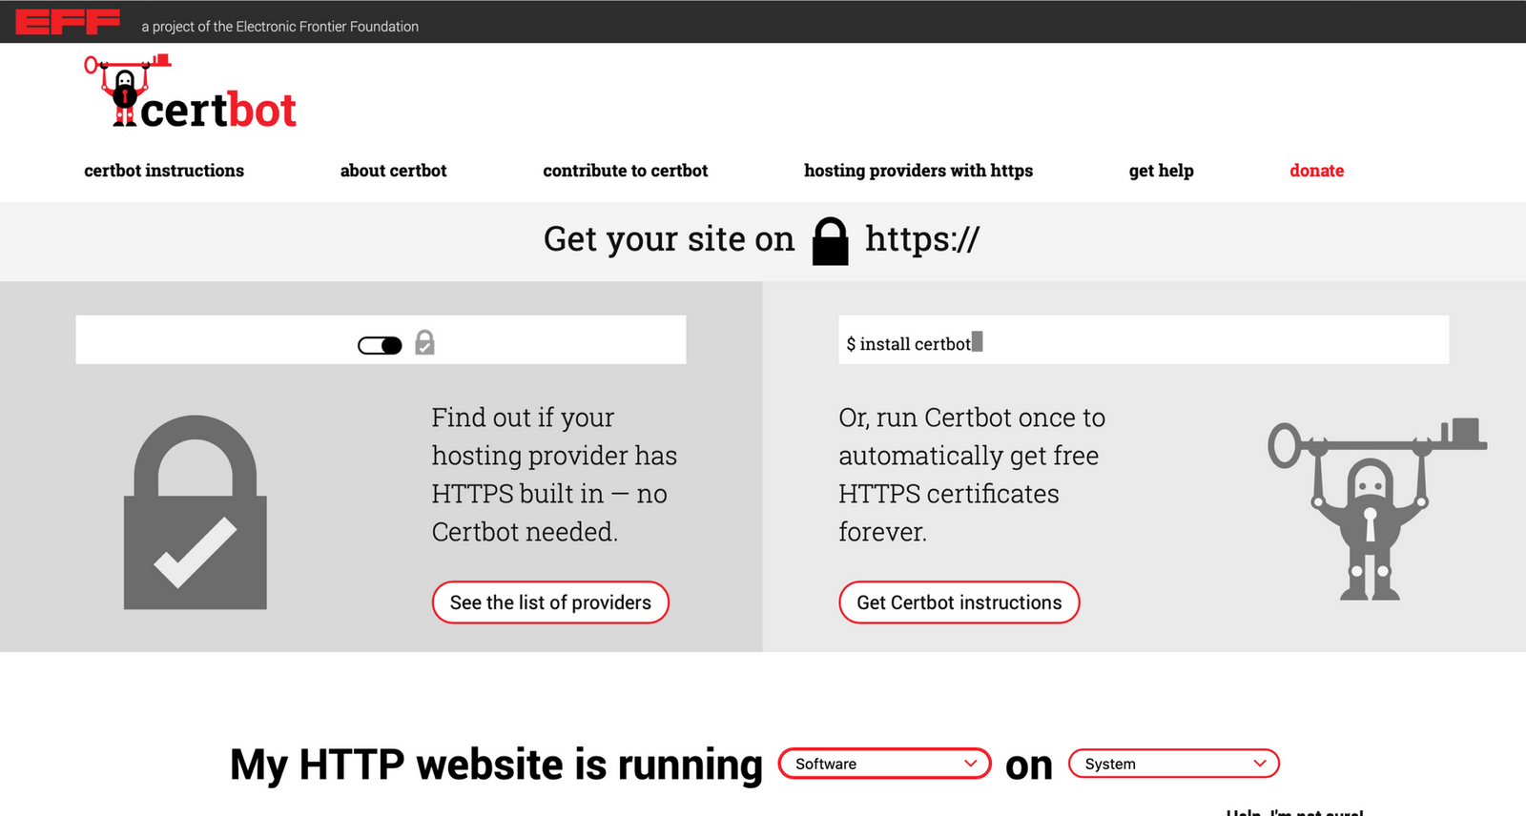
Task: Click the black padlock icon beside https://
Action: click(x=830, y=241)
